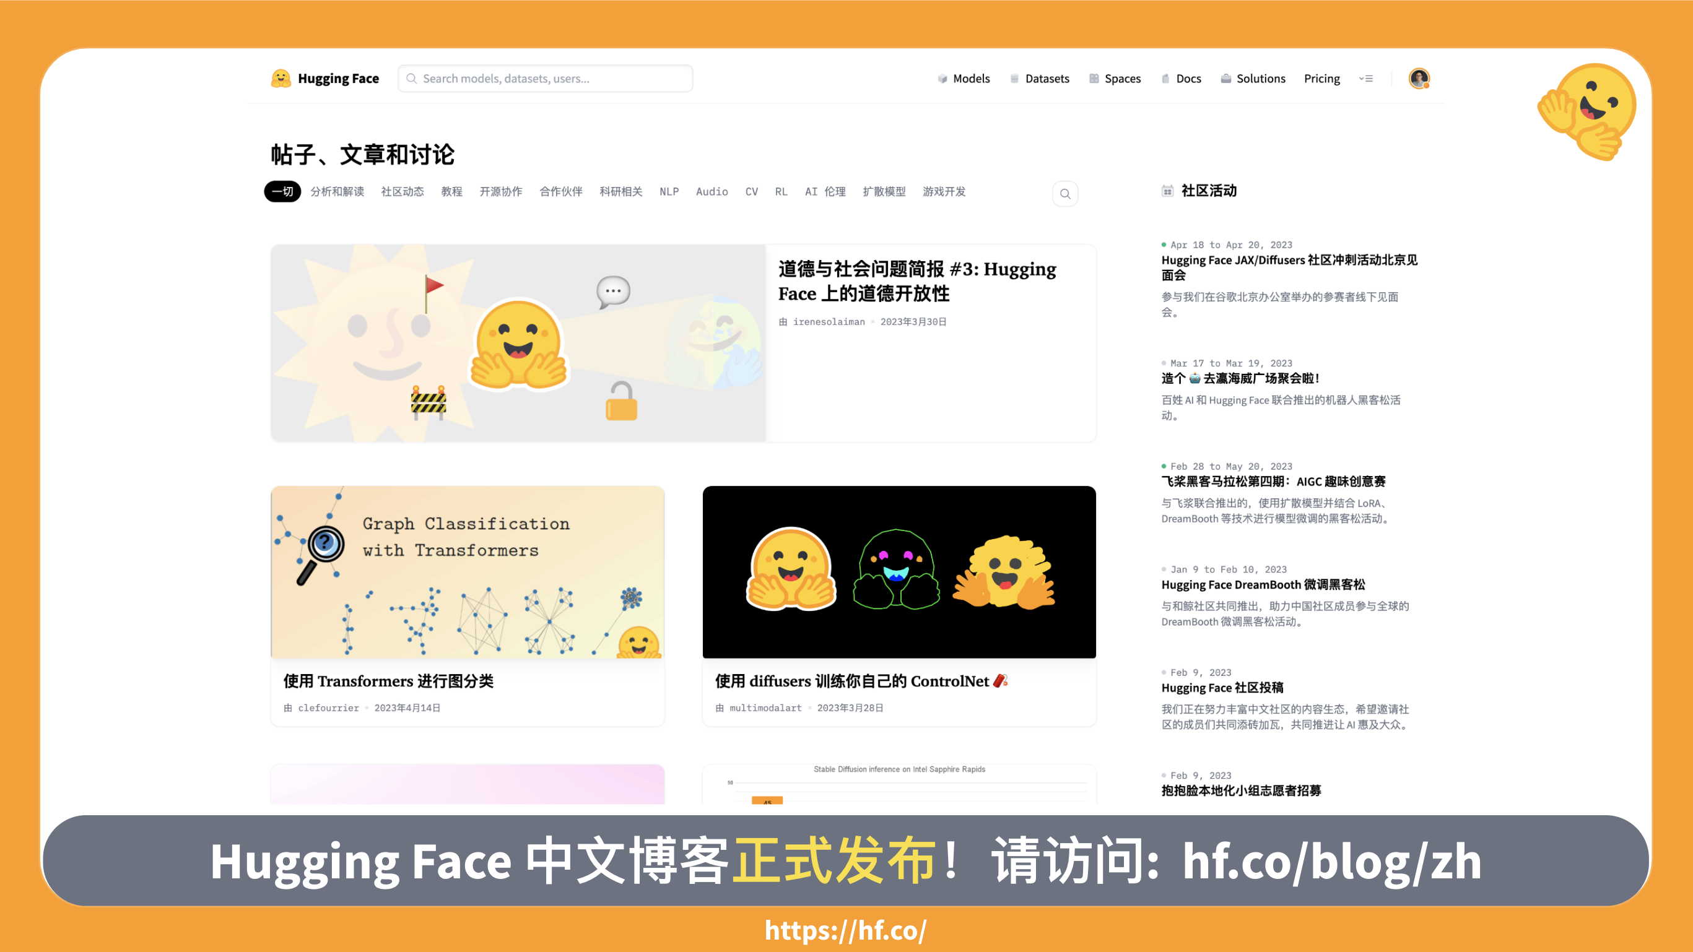
Task: Click the author link irenesolaiman
Action: (829, 322)
